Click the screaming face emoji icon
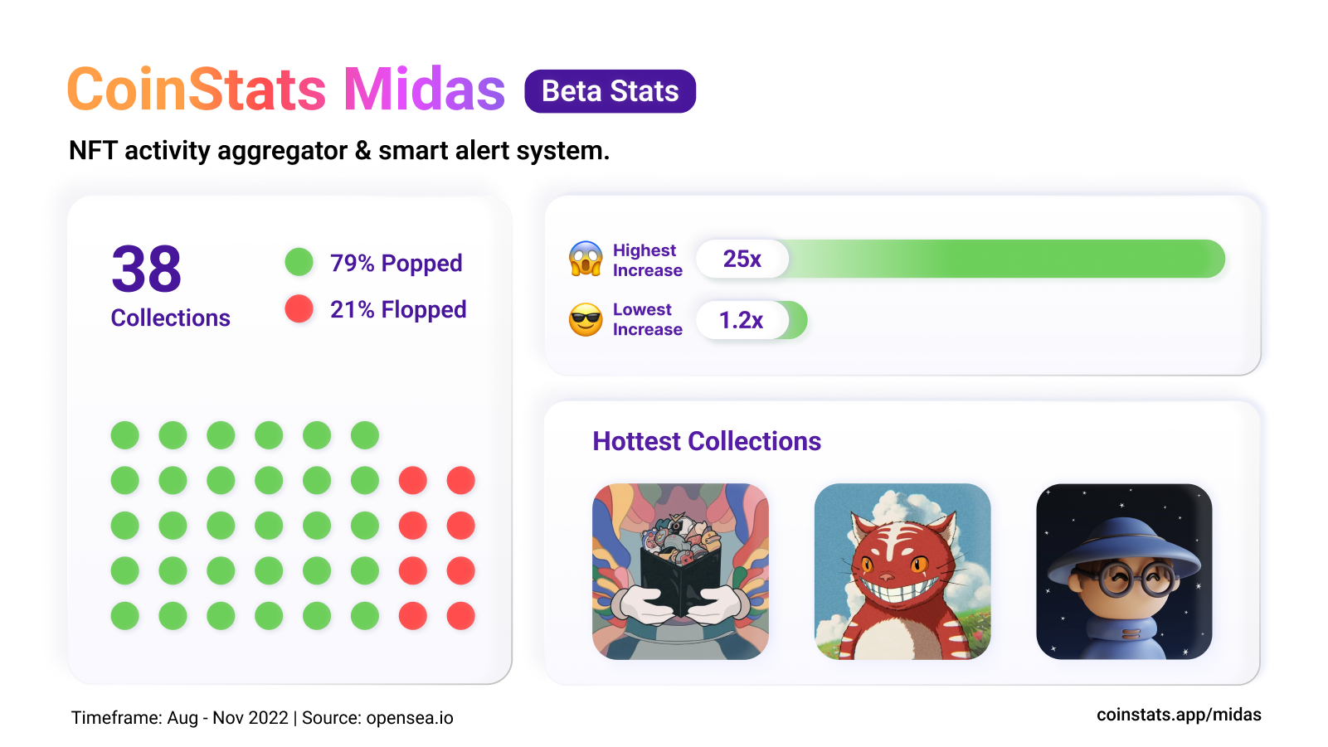This screenshot has height=747, width=1328. click(586, 259)
